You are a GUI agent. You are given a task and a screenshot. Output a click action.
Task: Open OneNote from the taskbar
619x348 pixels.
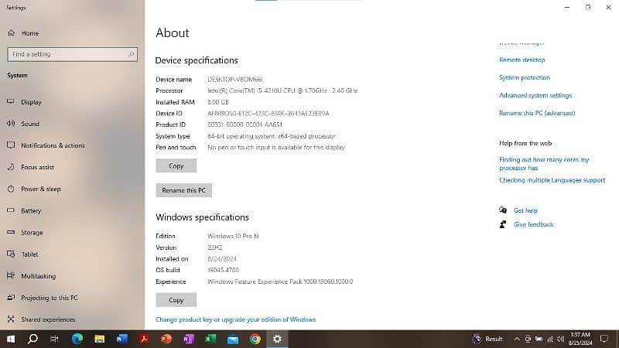(x=188, y=339)
